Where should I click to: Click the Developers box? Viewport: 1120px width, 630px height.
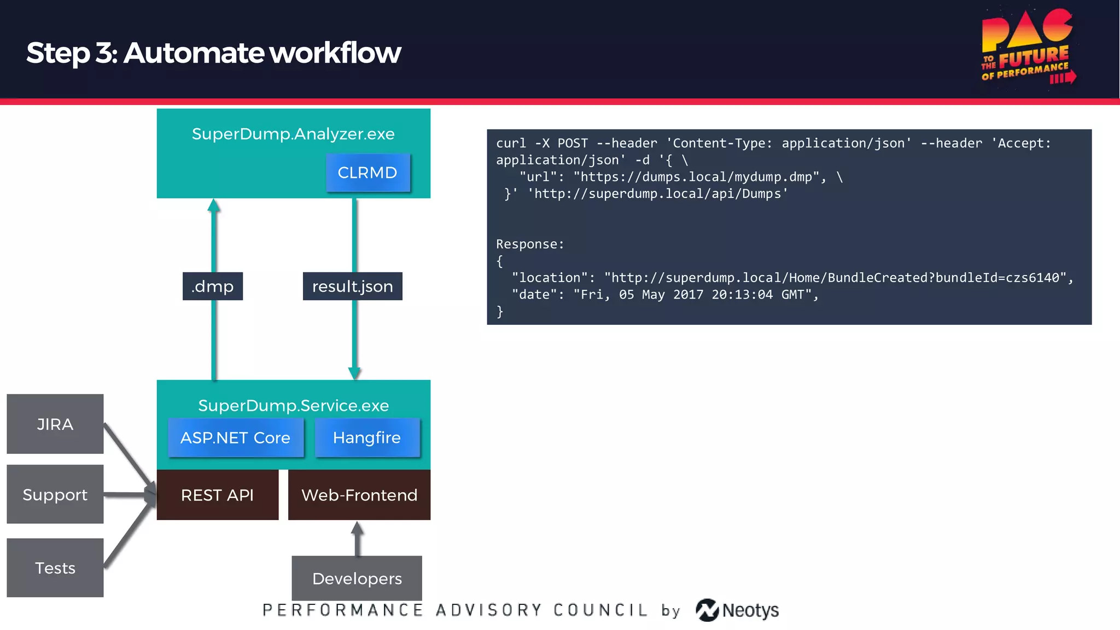pos(357,579)
